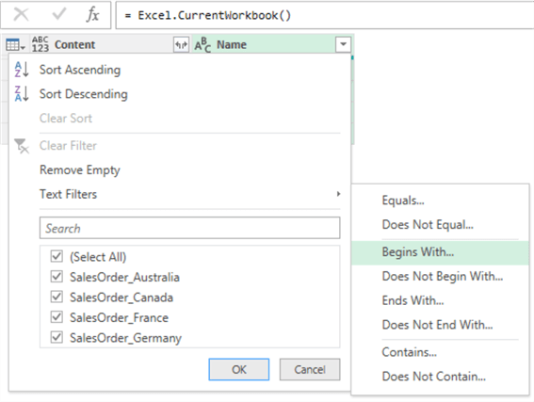Image resolution: width=534 pixels, height=402 pixels.
Task: Uncheck SalesOrder_Germany checkbox
Action: tap(57, 337)
